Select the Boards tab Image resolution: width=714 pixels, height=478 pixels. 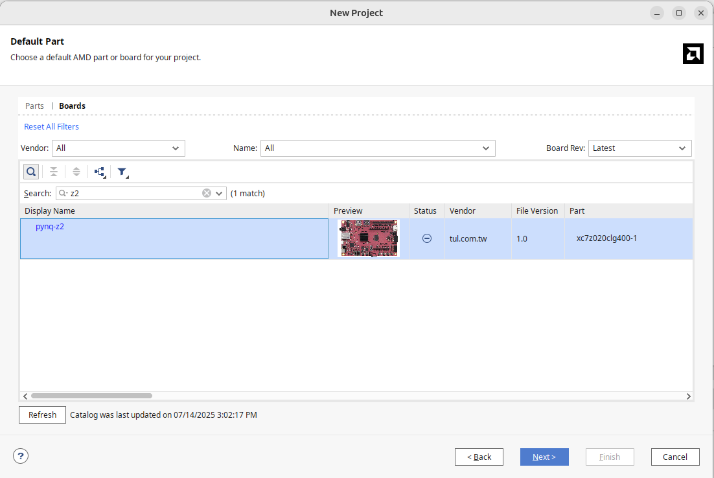pyautogui.click(x=72, y=106)
